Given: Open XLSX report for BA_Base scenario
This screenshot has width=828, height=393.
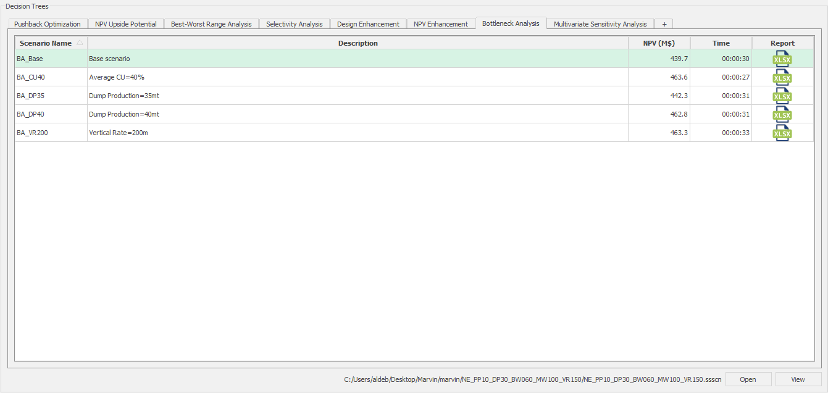Looking at the screenshot, I should click(x=782, y=59).
